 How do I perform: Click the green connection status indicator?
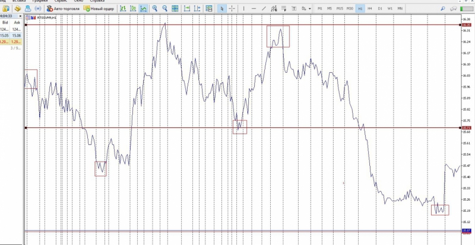coord(466,9)
